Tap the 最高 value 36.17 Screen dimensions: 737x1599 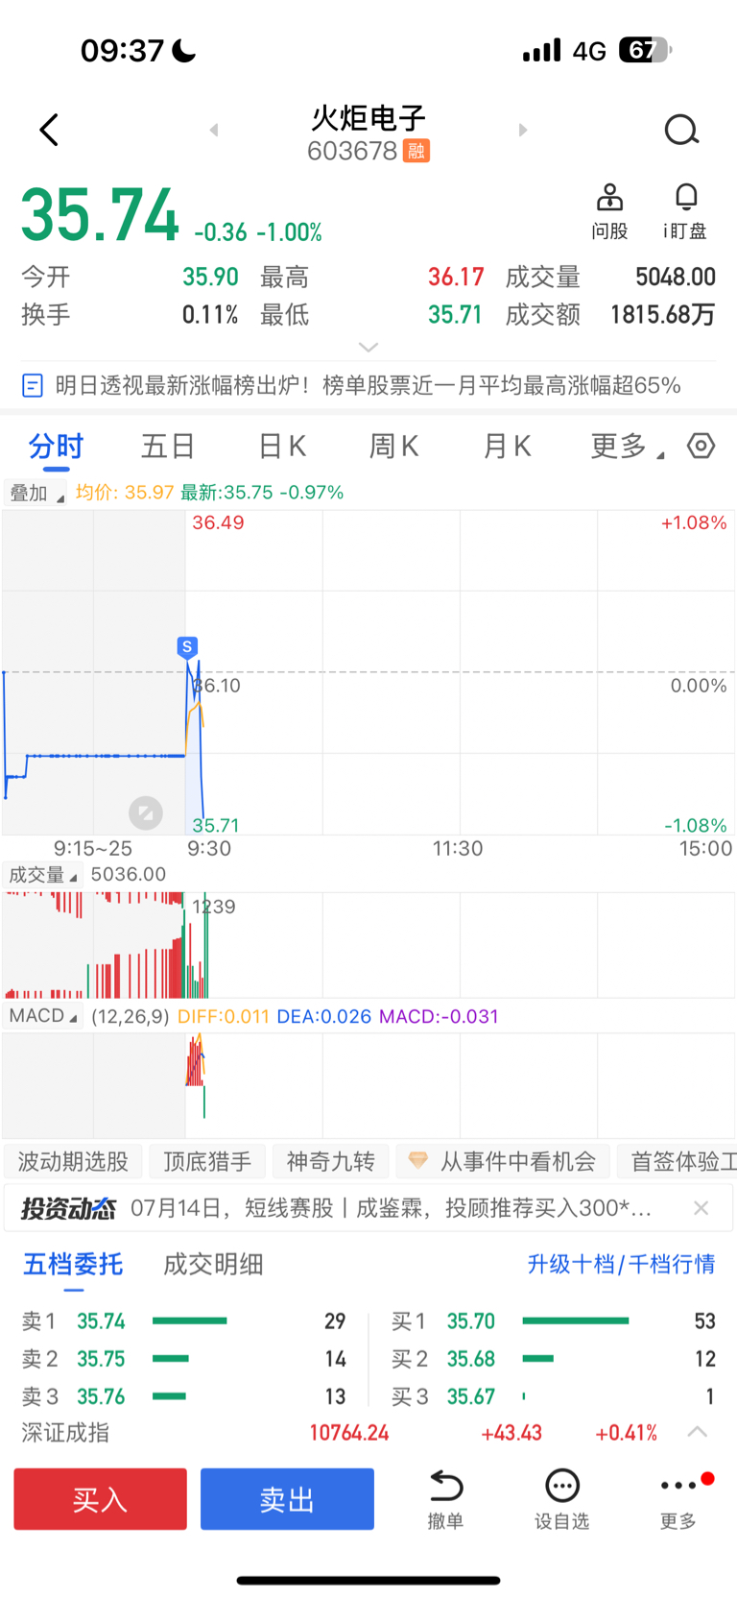coord(456,278)
